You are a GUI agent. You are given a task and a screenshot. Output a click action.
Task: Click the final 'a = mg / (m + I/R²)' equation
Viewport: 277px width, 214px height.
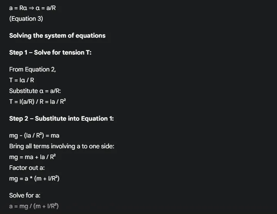(x=34, y=206)
